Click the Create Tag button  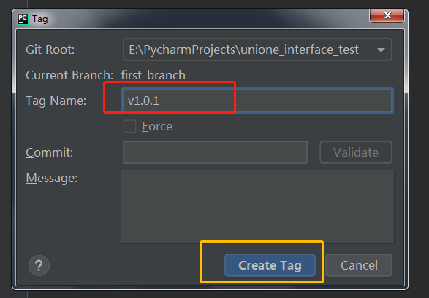click(270, 265)
